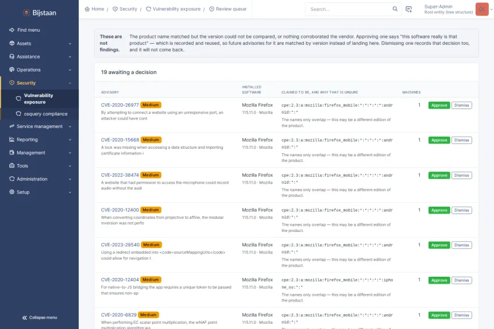Click the Management icon in sidebar
494x329 pixels.
[11, 152]
